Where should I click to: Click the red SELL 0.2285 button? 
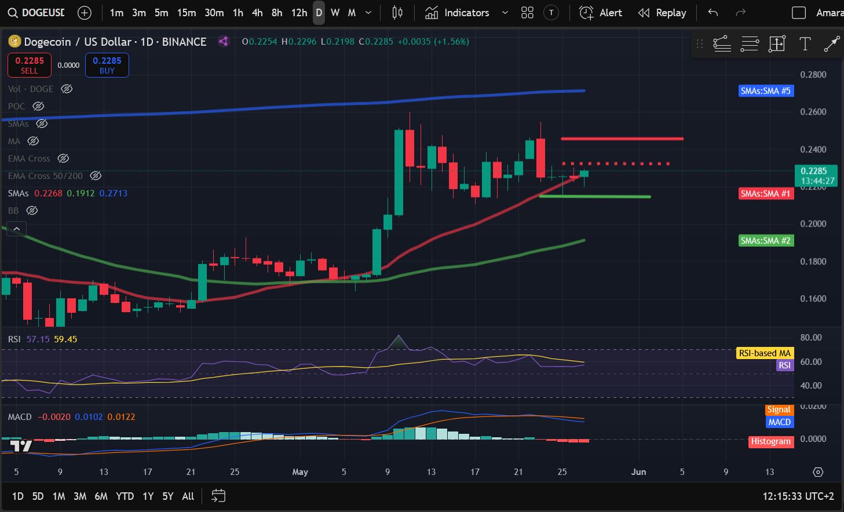(x=30, y=65)
